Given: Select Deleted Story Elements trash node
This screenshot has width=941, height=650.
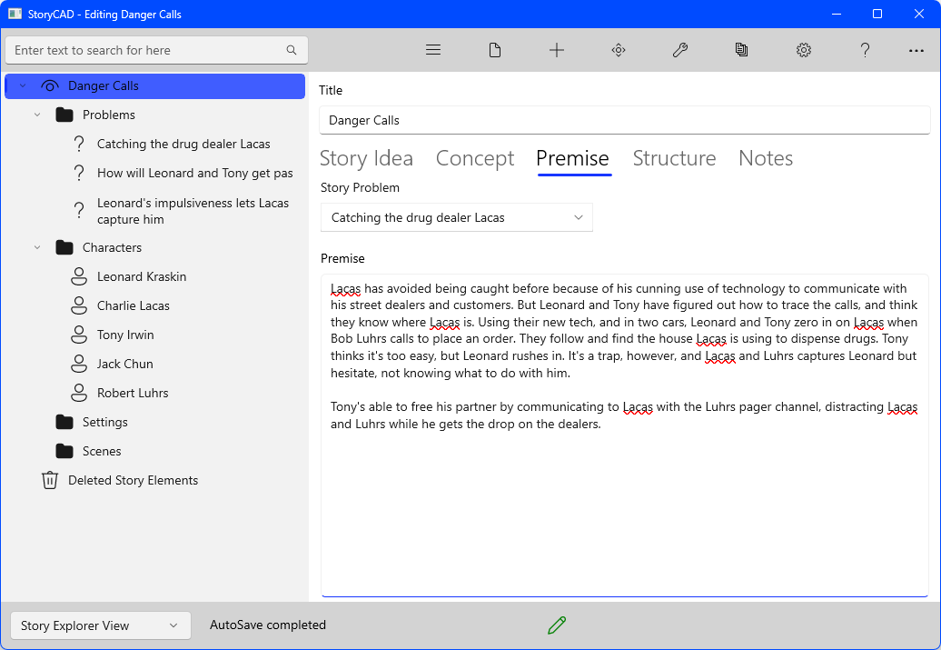Looking at the screenshot, I should coord(133,480).
